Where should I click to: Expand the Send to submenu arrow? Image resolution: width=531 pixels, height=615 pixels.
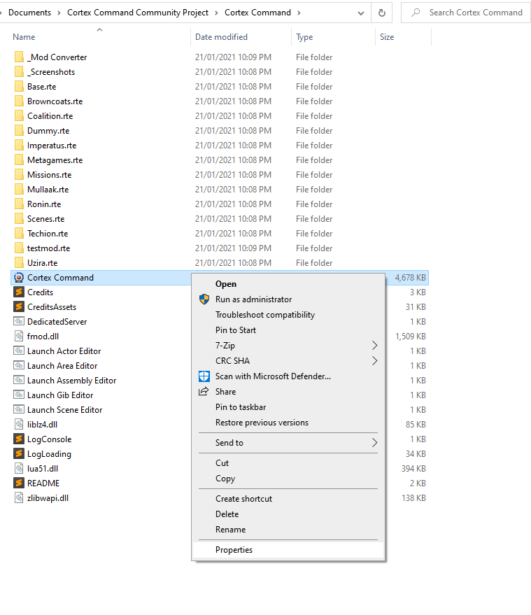(x=374, y=443)
